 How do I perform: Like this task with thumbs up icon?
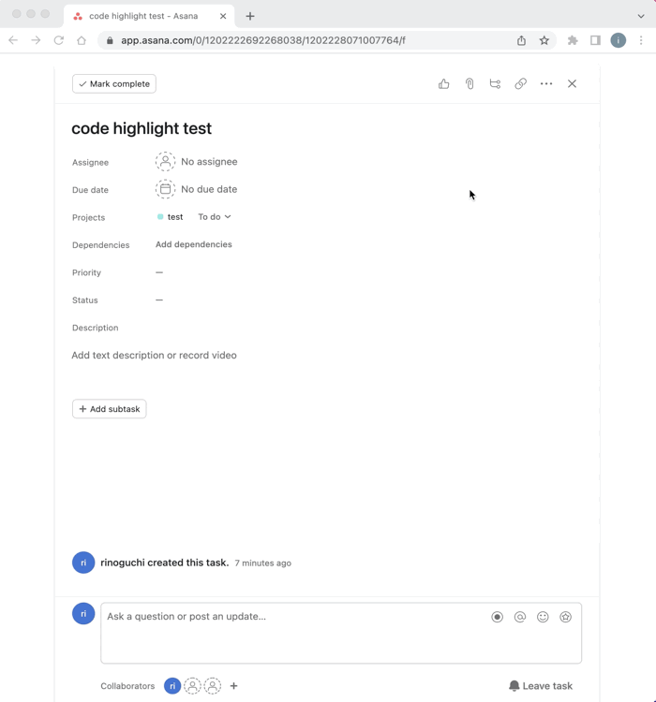pyautogui.click(x=443, y=83)
